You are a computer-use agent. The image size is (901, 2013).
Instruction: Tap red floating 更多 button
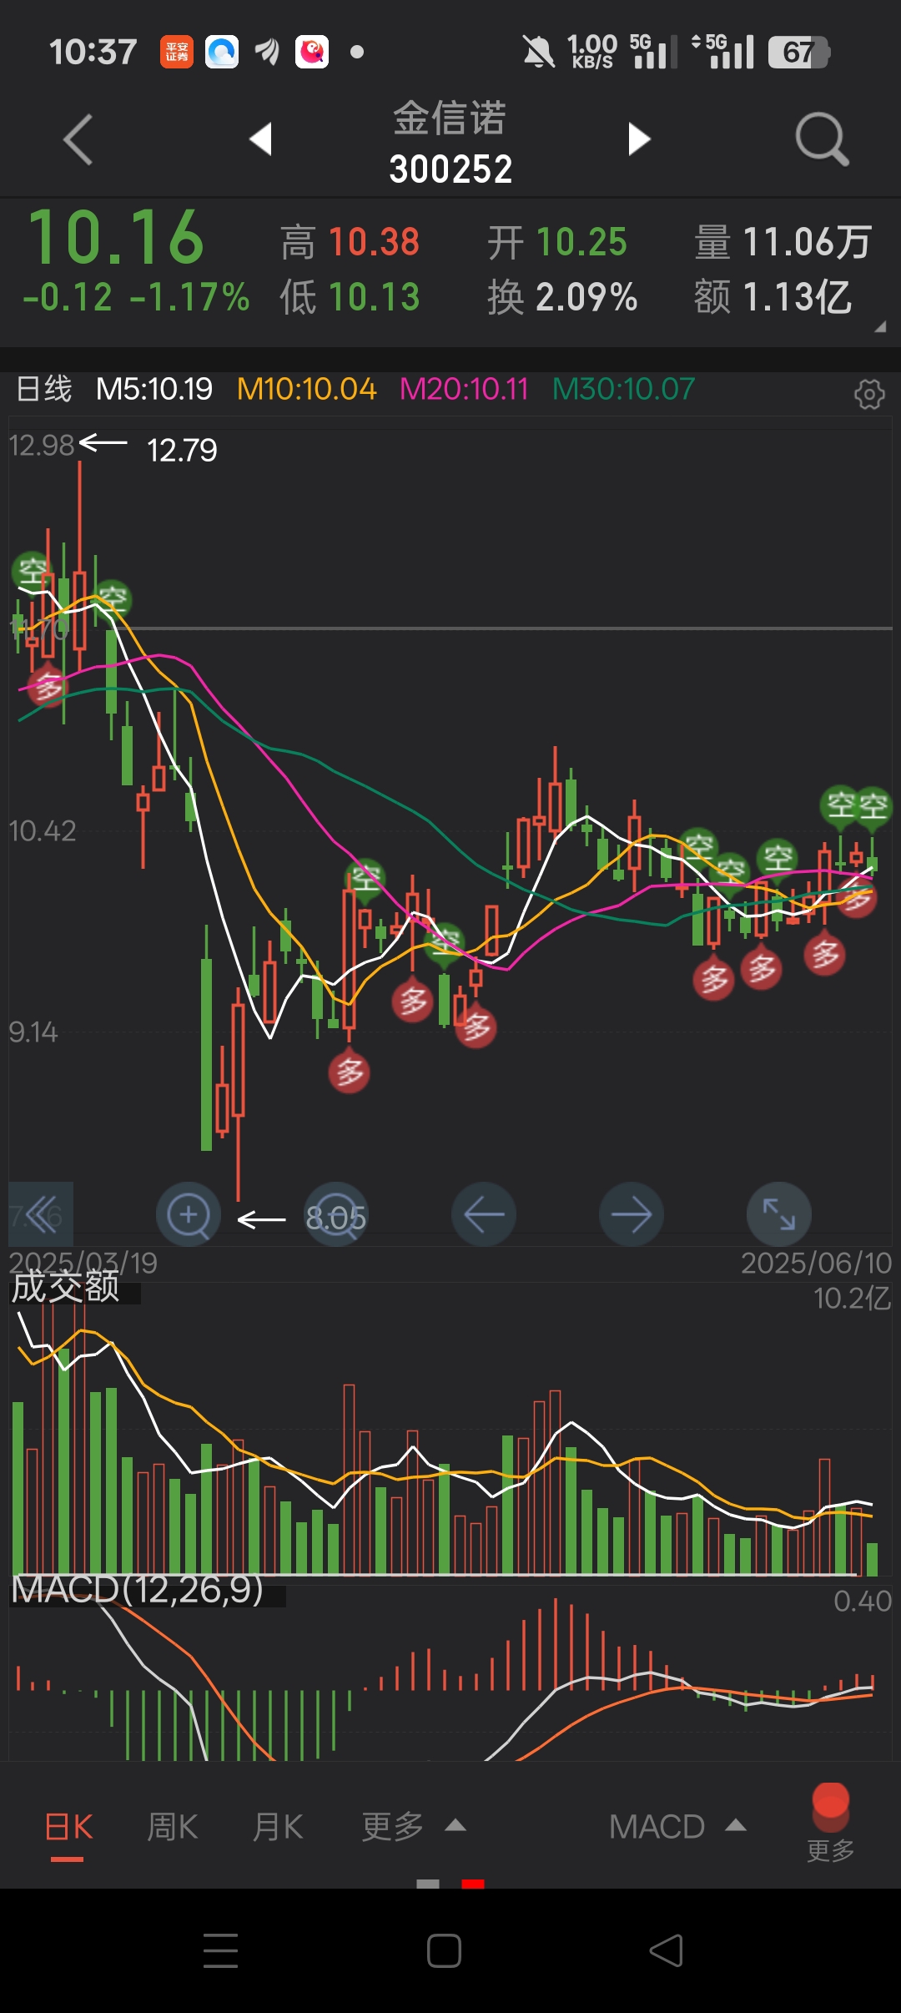point(830,1822)
